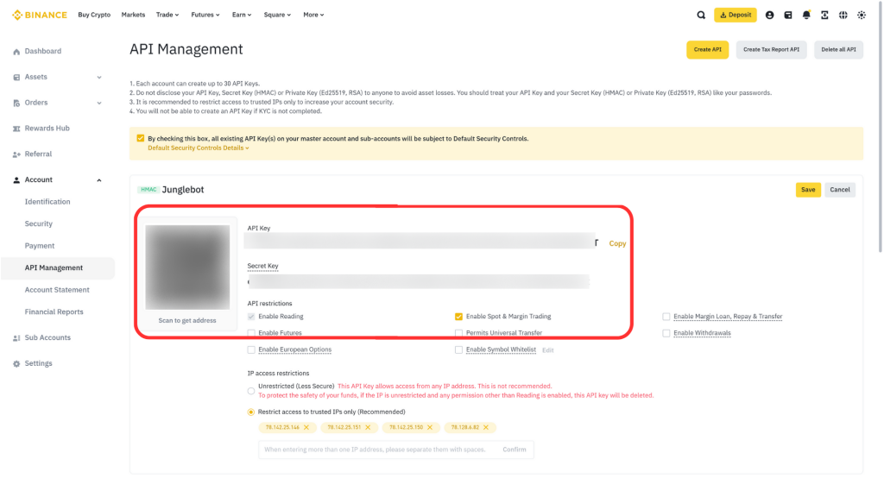Image resolution: width=884 pixels, height=497 pixels.
Task: Click the Rewards Hub ticket icon
Action: click(x=16, y=129)
